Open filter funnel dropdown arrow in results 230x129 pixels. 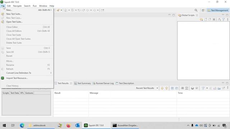[207, 88]
